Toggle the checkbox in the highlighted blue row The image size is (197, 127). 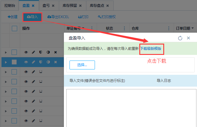click(14, 62)
